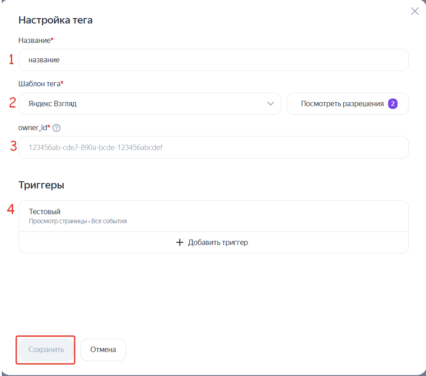
Task: Click the chevron arrow in the Яндекс Взгляд selector
Action: [x=270, y=103]
